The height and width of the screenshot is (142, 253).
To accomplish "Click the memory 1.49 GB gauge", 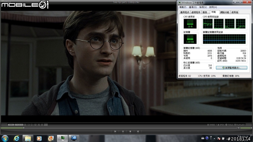I will click(x=190, y=39).
